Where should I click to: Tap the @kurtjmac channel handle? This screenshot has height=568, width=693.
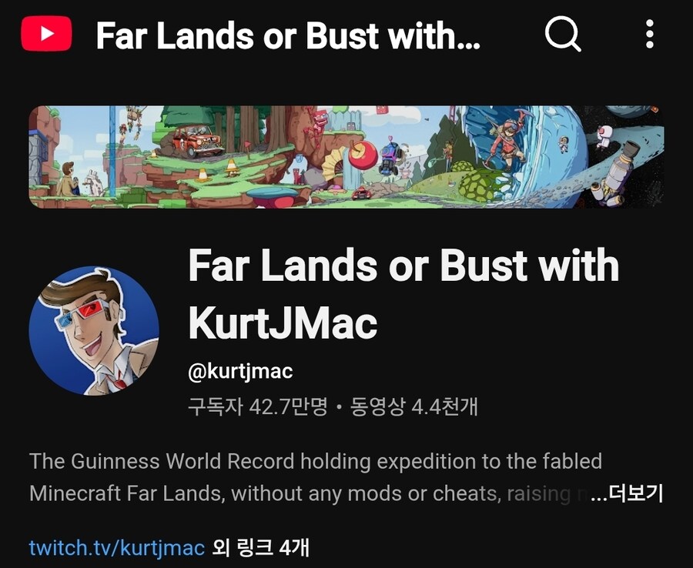point(240,371)
